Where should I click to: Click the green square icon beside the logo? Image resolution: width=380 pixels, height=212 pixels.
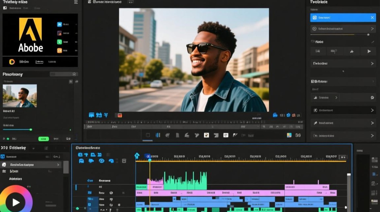click(59, 42)
